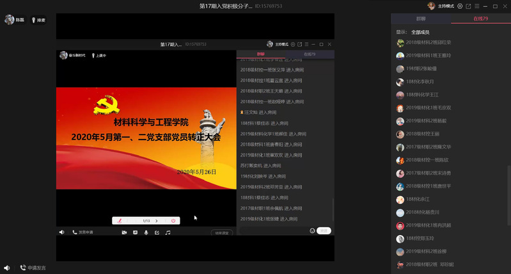Click the red power icon on slide toolbar

click(x=173, y=220)
